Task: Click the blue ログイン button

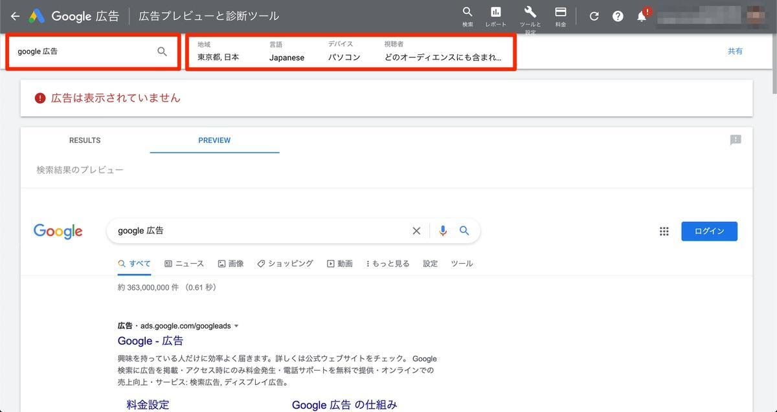Action: click(x=709, y=232)
